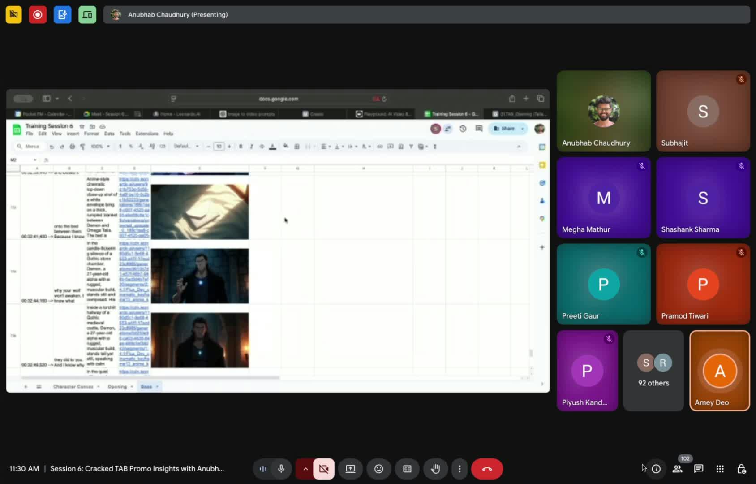Switch to the Opening sheet tab
The image size is (756, 484).
(x=117, y=386)
